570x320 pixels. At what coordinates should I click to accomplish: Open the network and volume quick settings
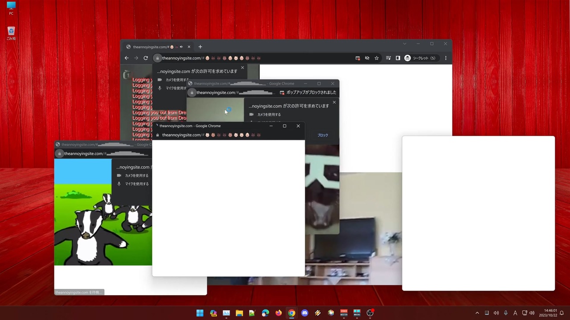[x=528, y=313]
